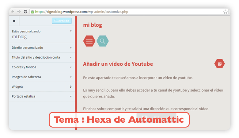Open the red hexagon menu icon

pos(89,41)
